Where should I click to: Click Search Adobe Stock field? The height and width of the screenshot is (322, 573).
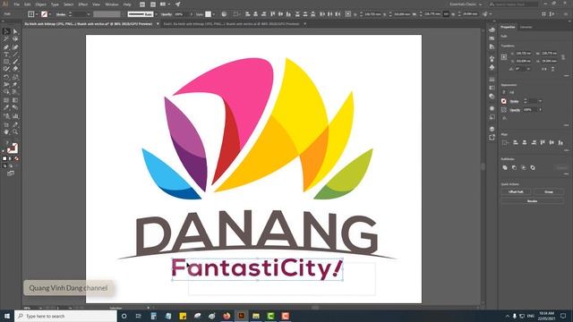pyautogui.click(x=513, y=4)
